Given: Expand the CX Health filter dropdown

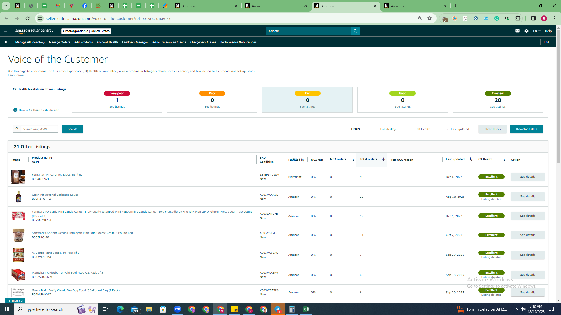Looking at the screenshot, I should pyautogui.click(x=421, y=129).
